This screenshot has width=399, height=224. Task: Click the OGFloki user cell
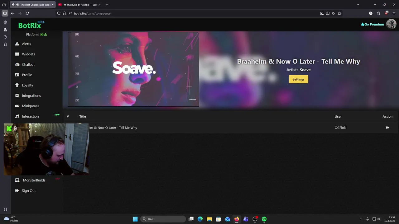pos(340,128)
